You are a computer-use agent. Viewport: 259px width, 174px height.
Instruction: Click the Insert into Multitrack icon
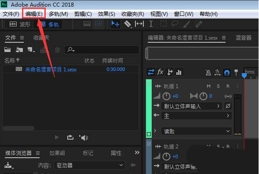[44, 50]
